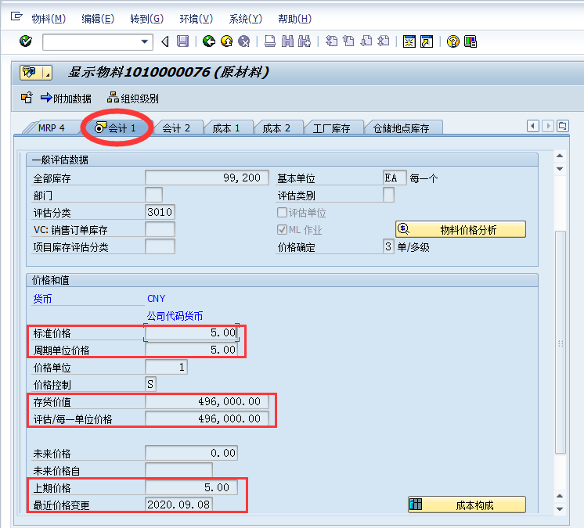Click the 基本单位 EA field
The width and height of the screenshot is (584, 528).
coord(395,178)
